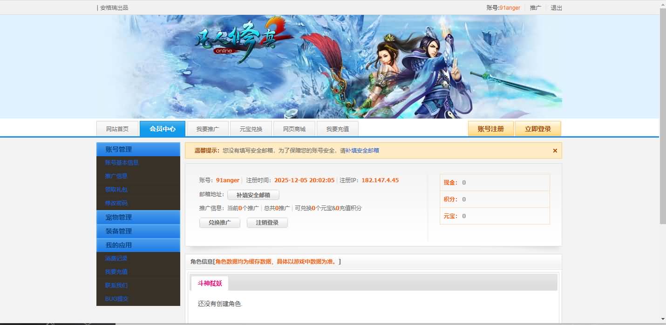
Task: Open the 网站首页 nav tab
Action: pyautogui.click(x=117, y=129)
